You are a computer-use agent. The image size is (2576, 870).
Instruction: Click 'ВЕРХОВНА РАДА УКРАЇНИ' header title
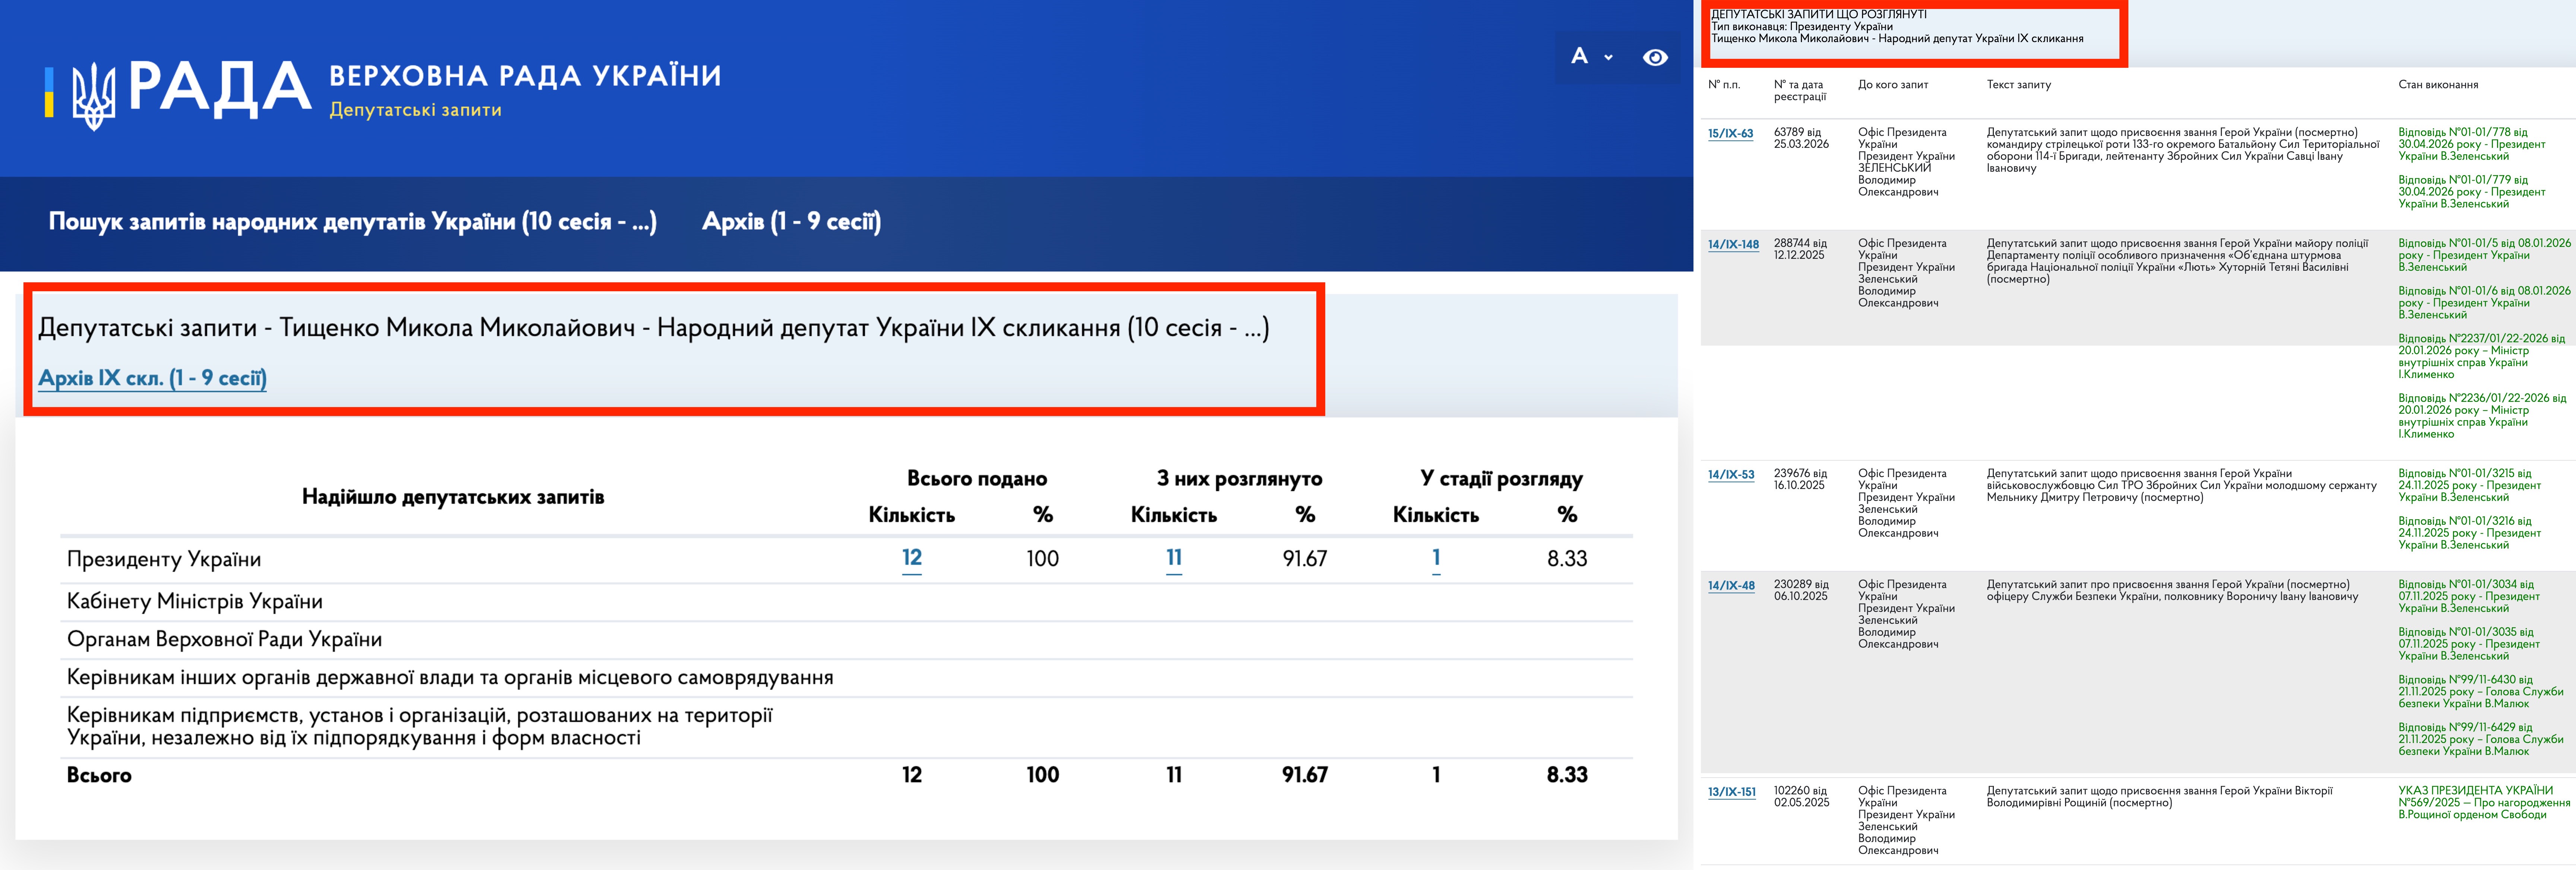coord(525,76)
